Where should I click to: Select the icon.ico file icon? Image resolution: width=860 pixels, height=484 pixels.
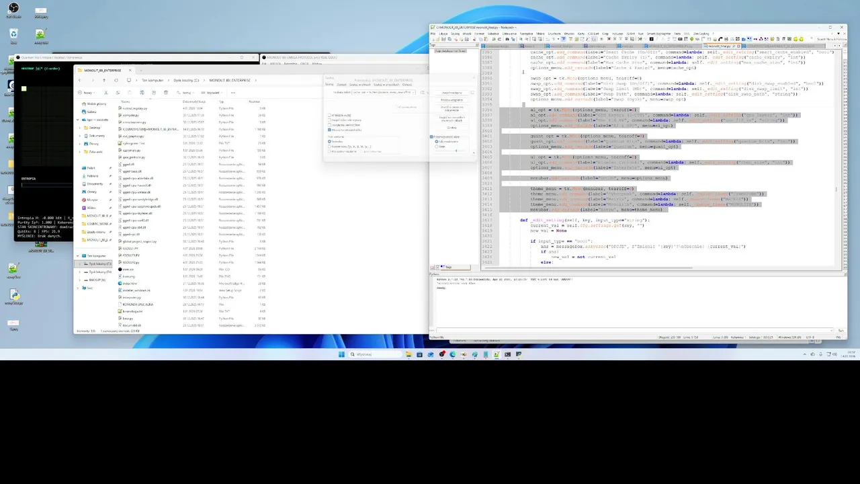(x=120, y=269)
